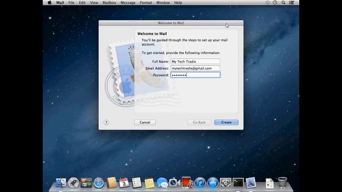Open the Mail application menu
342x192 pixels.
(60, 3)
